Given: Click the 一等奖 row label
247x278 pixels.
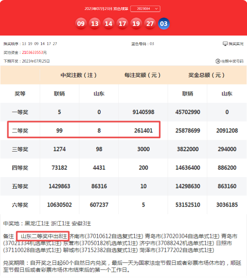Looking at the screenshot, I should (x=20, y=112).
